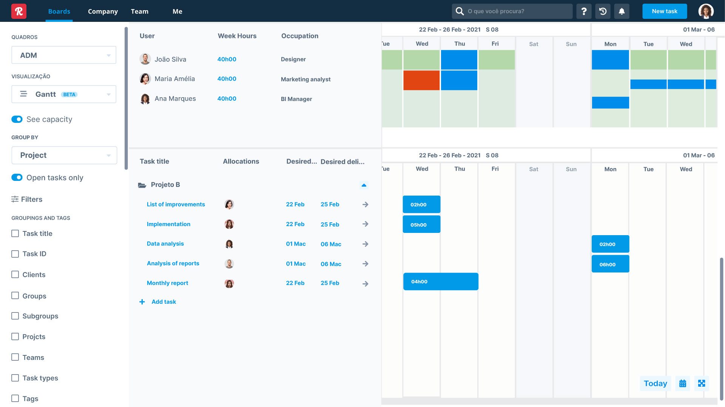Collapse the Projeto B group
The height and width of the screenshot is (407, 725).
[x=364, y=185]
